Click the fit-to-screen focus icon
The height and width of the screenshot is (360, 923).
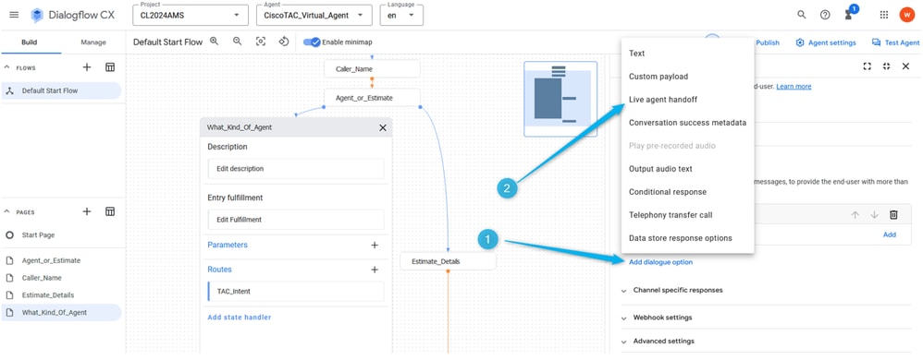pyautogui.click(x=260, y=42)
